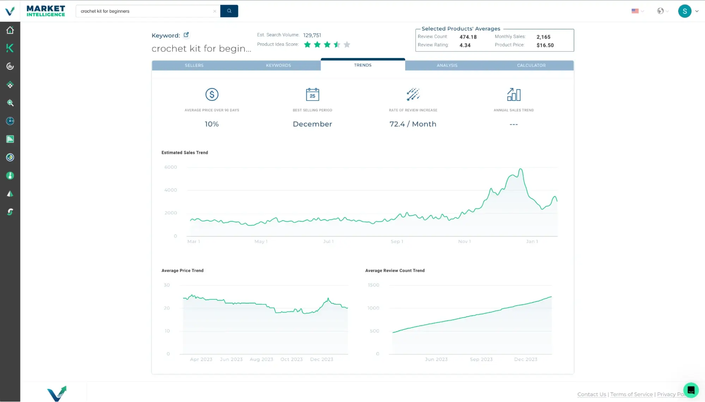The height and width of the screenshot is (402, 705).
Task: Click the Market Intelligence logo
Action: click(46, 11)
